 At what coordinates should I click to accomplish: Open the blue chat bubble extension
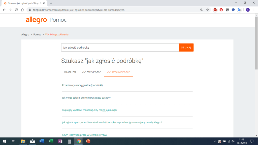(x=233, y=10)
